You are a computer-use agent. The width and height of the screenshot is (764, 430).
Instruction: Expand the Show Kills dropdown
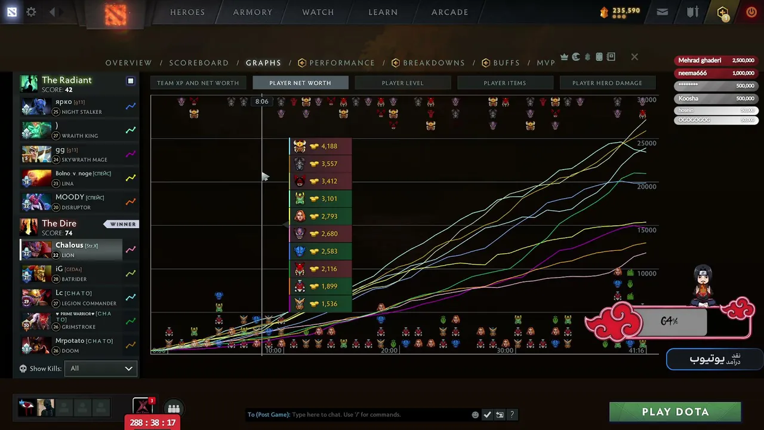pyautogui.click(x=101, y=368)
